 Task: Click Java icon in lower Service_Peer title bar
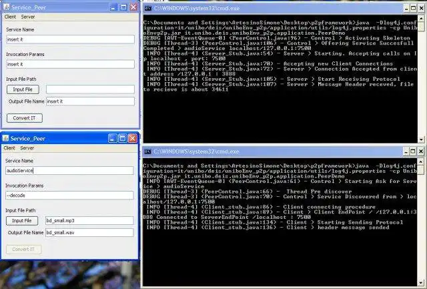tap(5, 138)
